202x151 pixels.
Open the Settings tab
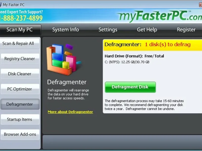click(x=108, y=30)
